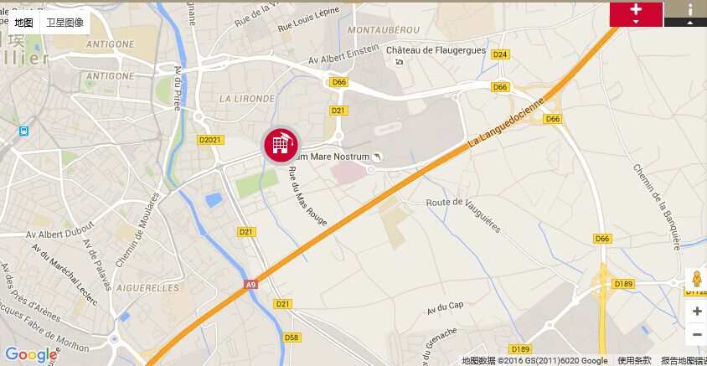Click the D2021 road shield
The width and height of the screenshot is (707, 366).
210,140
